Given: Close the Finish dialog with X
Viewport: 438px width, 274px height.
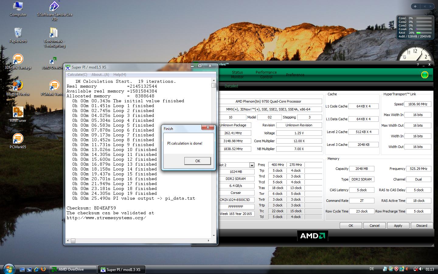Looking at the screenshot, I should [208, 127].
